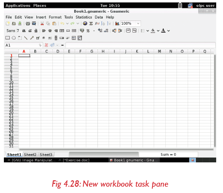Align cell contents to the left

pyautogui.click(x=44, y=31)
